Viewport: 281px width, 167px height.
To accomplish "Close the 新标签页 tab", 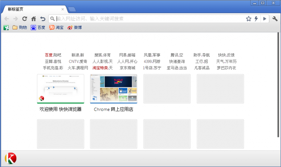I will click(63, 9).
